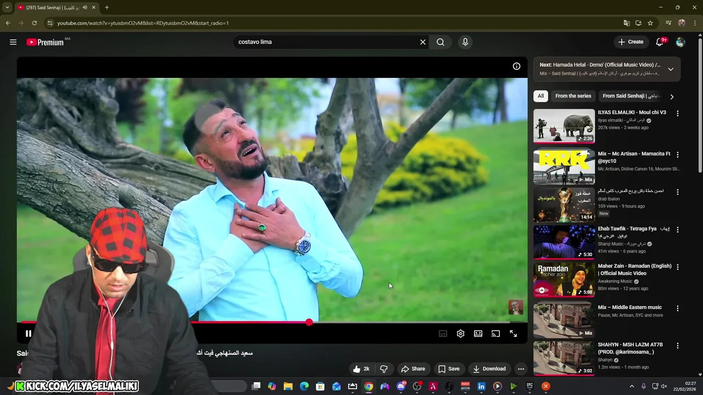Close the Said Senhaji browser tab
The image size is (703, 395).
(x=93, y=8)
